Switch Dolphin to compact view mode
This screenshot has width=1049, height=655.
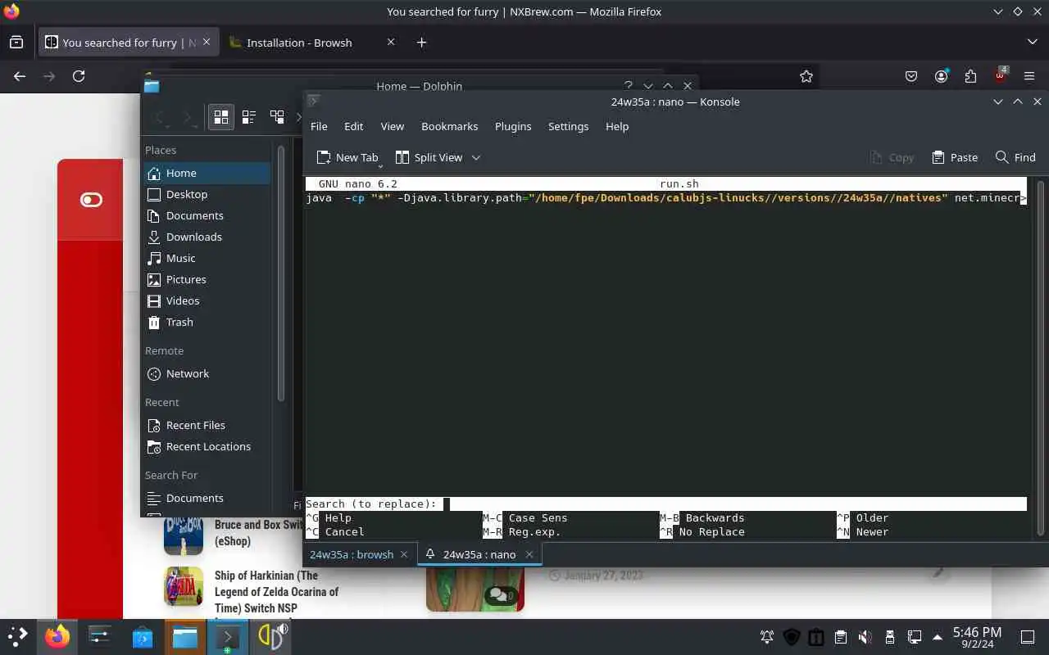(x=249, y=117)
